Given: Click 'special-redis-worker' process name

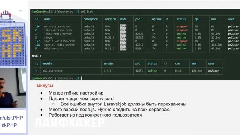Looking at the screenshot, I should (59, 45).
